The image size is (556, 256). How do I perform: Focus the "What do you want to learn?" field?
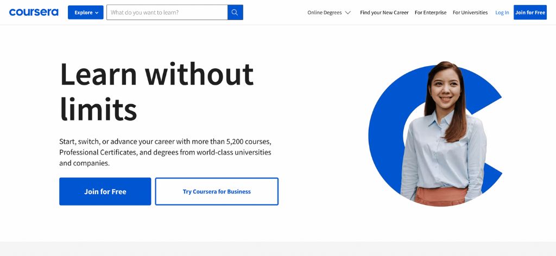pos(167,12)
